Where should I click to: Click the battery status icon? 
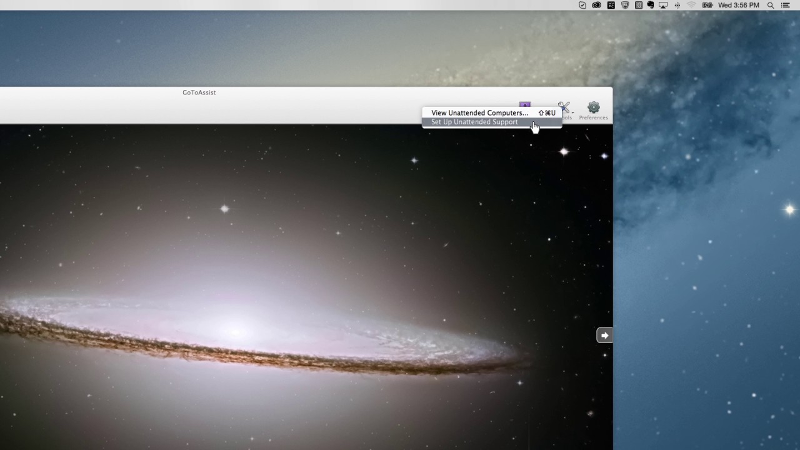pos(707,5)
